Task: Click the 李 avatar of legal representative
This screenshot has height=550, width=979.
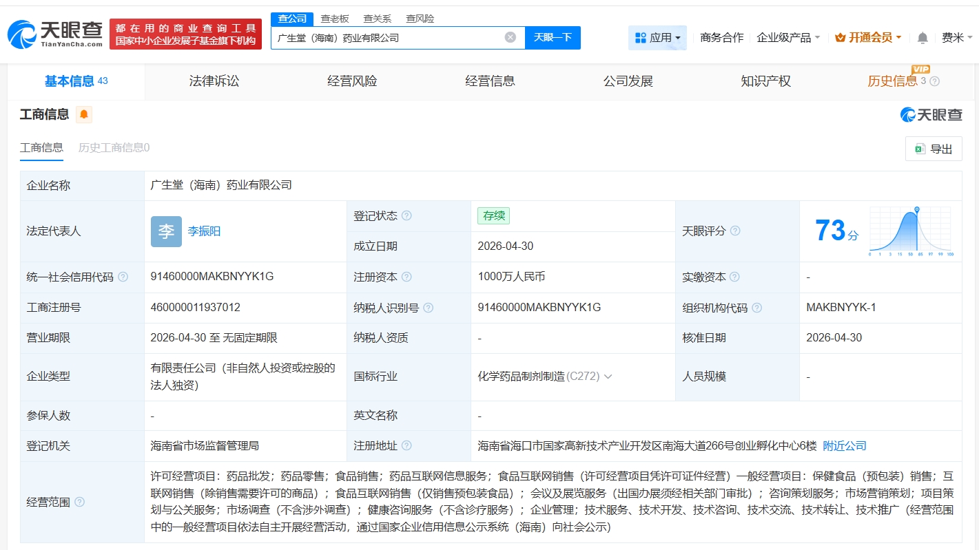Action: [x=166, y=231]
